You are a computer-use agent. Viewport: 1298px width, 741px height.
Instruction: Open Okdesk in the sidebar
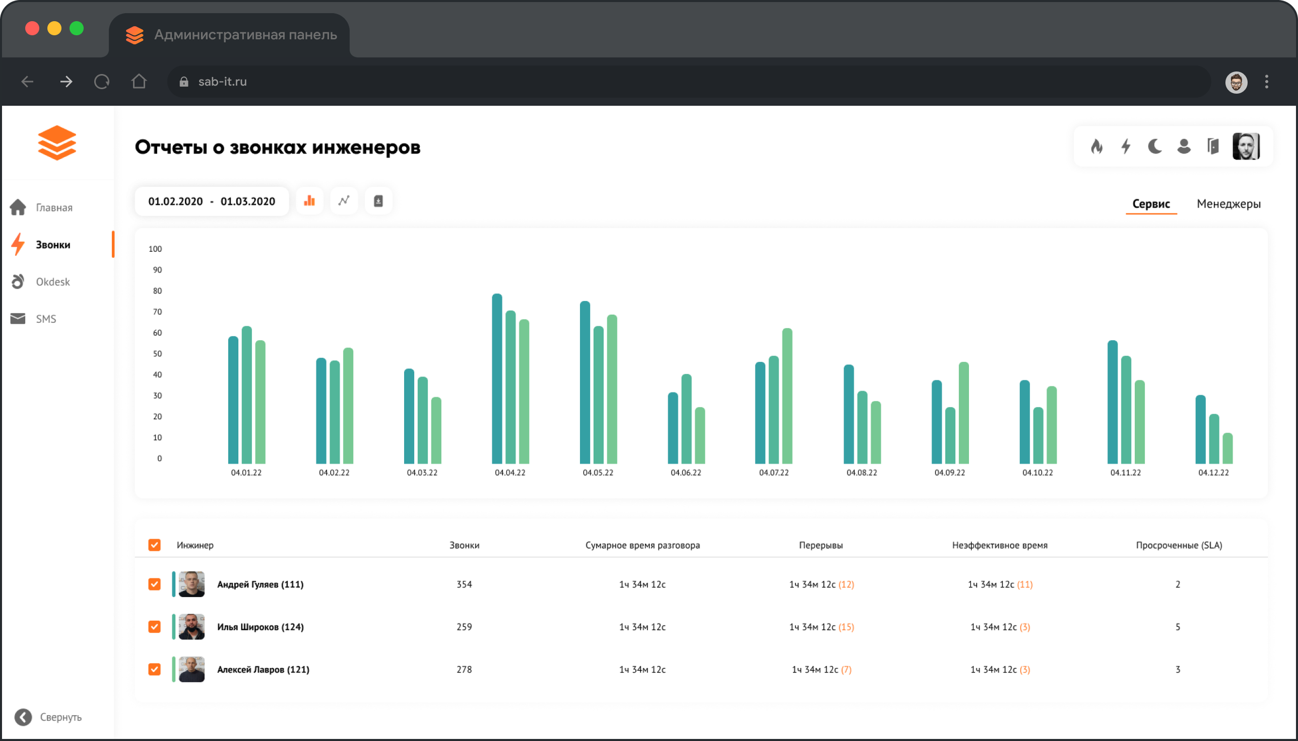[52, 282]
